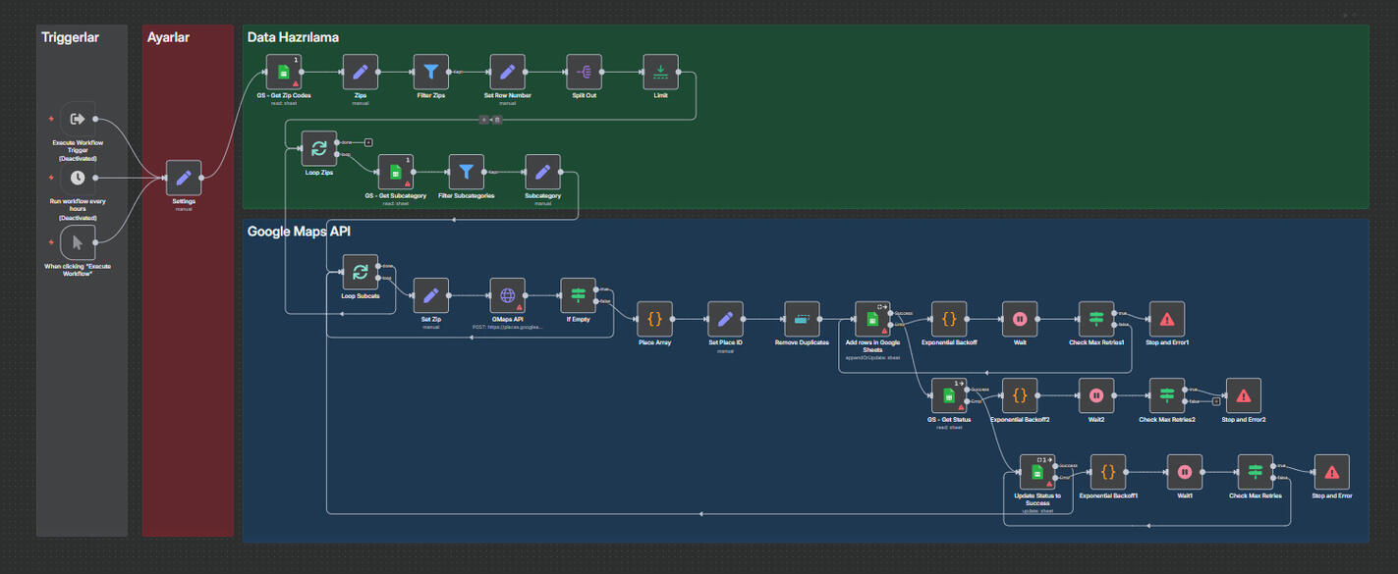Click the Split Out node icon
This screenshot has width=1398, height=574.
pyautogui.click(x=584, y=71)
